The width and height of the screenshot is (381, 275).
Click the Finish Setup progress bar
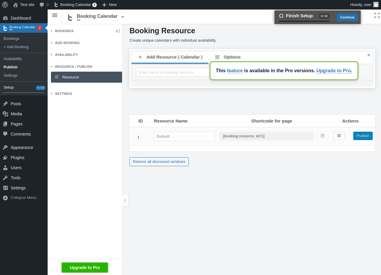pos(304,21)
